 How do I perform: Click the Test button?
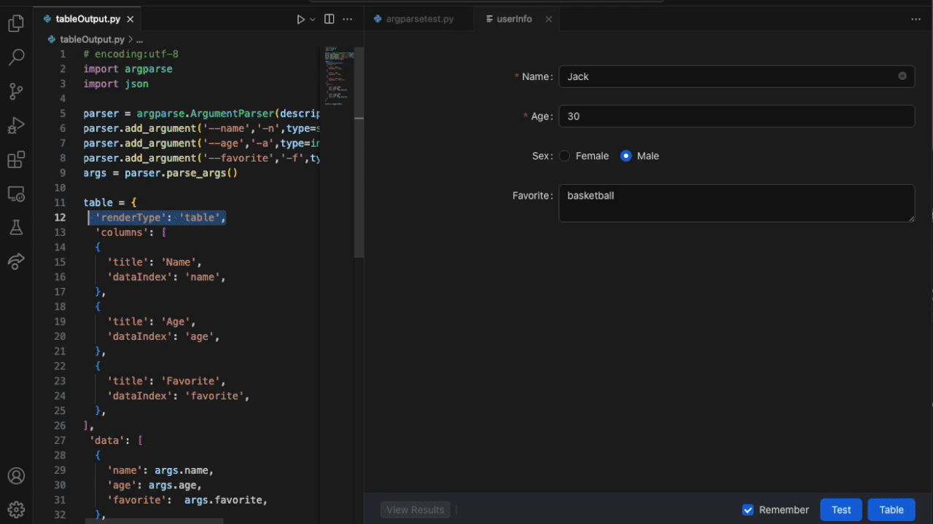tap(841, 509)
